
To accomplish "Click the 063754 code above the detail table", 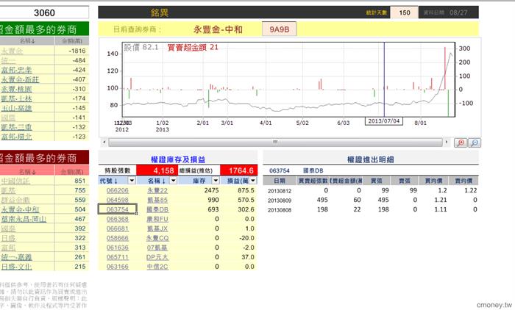I will click(x=279, y=170).
